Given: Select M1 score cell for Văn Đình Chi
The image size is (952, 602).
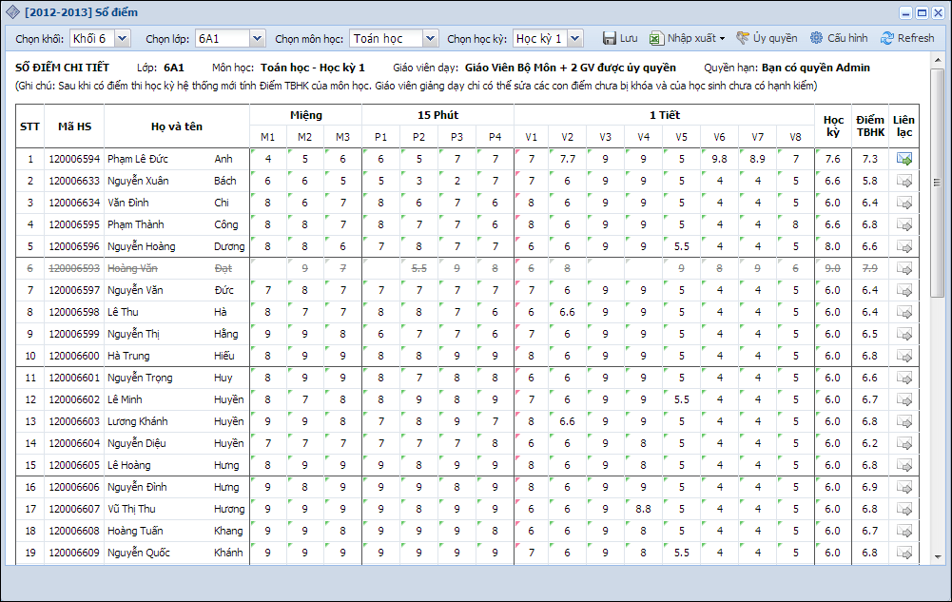Looking at the screenshot, I should tap(268, 203).
